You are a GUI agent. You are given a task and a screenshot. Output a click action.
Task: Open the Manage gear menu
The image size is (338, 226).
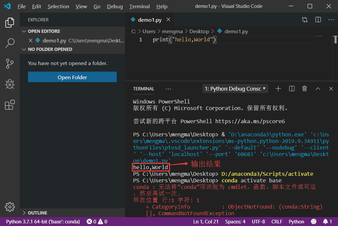tap(10, 207)
